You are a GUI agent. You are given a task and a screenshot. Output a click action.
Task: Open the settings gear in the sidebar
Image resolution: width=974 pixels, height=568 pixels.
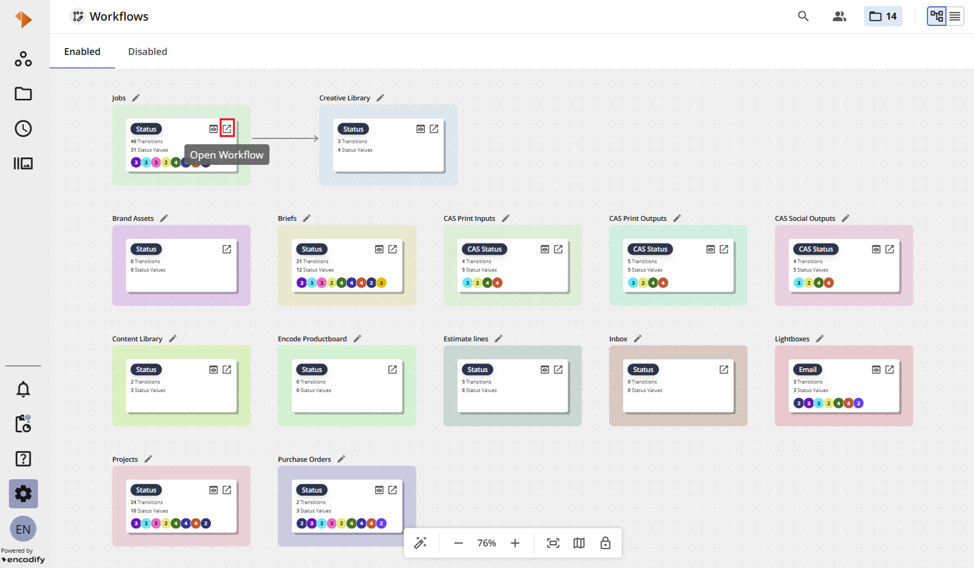coord(23,493)
